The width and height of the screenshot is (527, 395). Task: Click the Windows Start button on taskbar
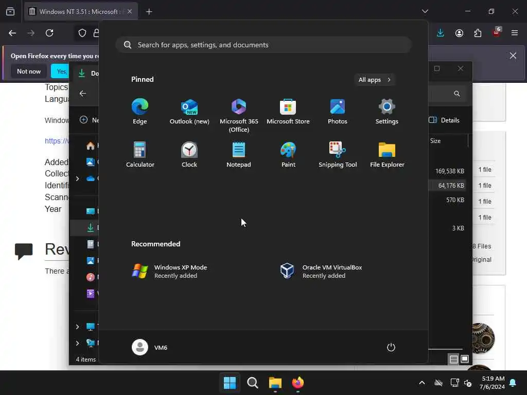pyautogui.click(x=230, y=383)
